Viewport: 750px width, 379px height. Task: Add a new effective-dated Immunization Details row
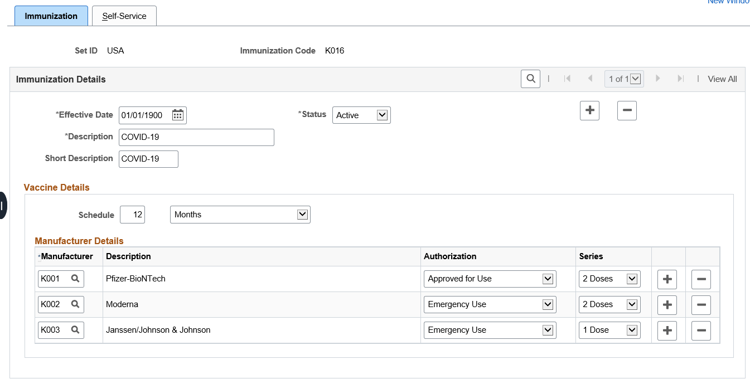coord(589,110)
